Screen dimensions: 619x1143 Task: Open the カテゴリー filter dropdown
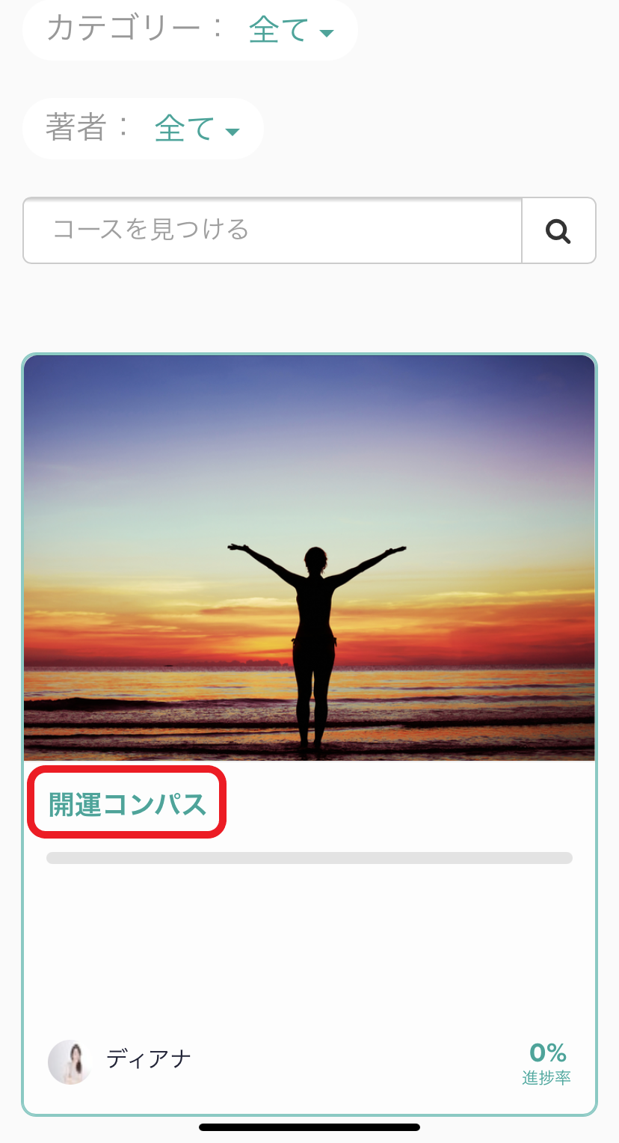(191, 29)
